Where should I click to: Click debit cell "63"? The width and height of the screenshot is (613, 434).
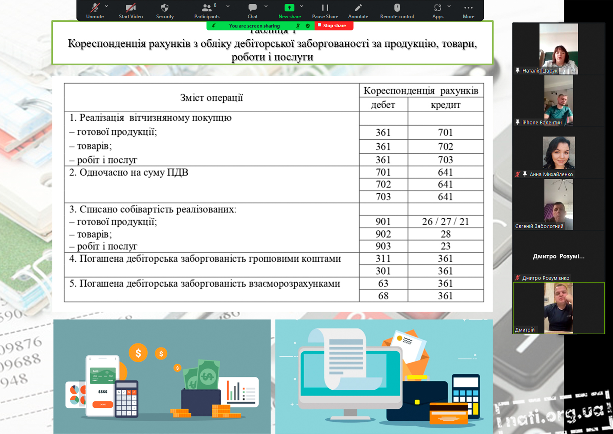click(x=383, y=283)
